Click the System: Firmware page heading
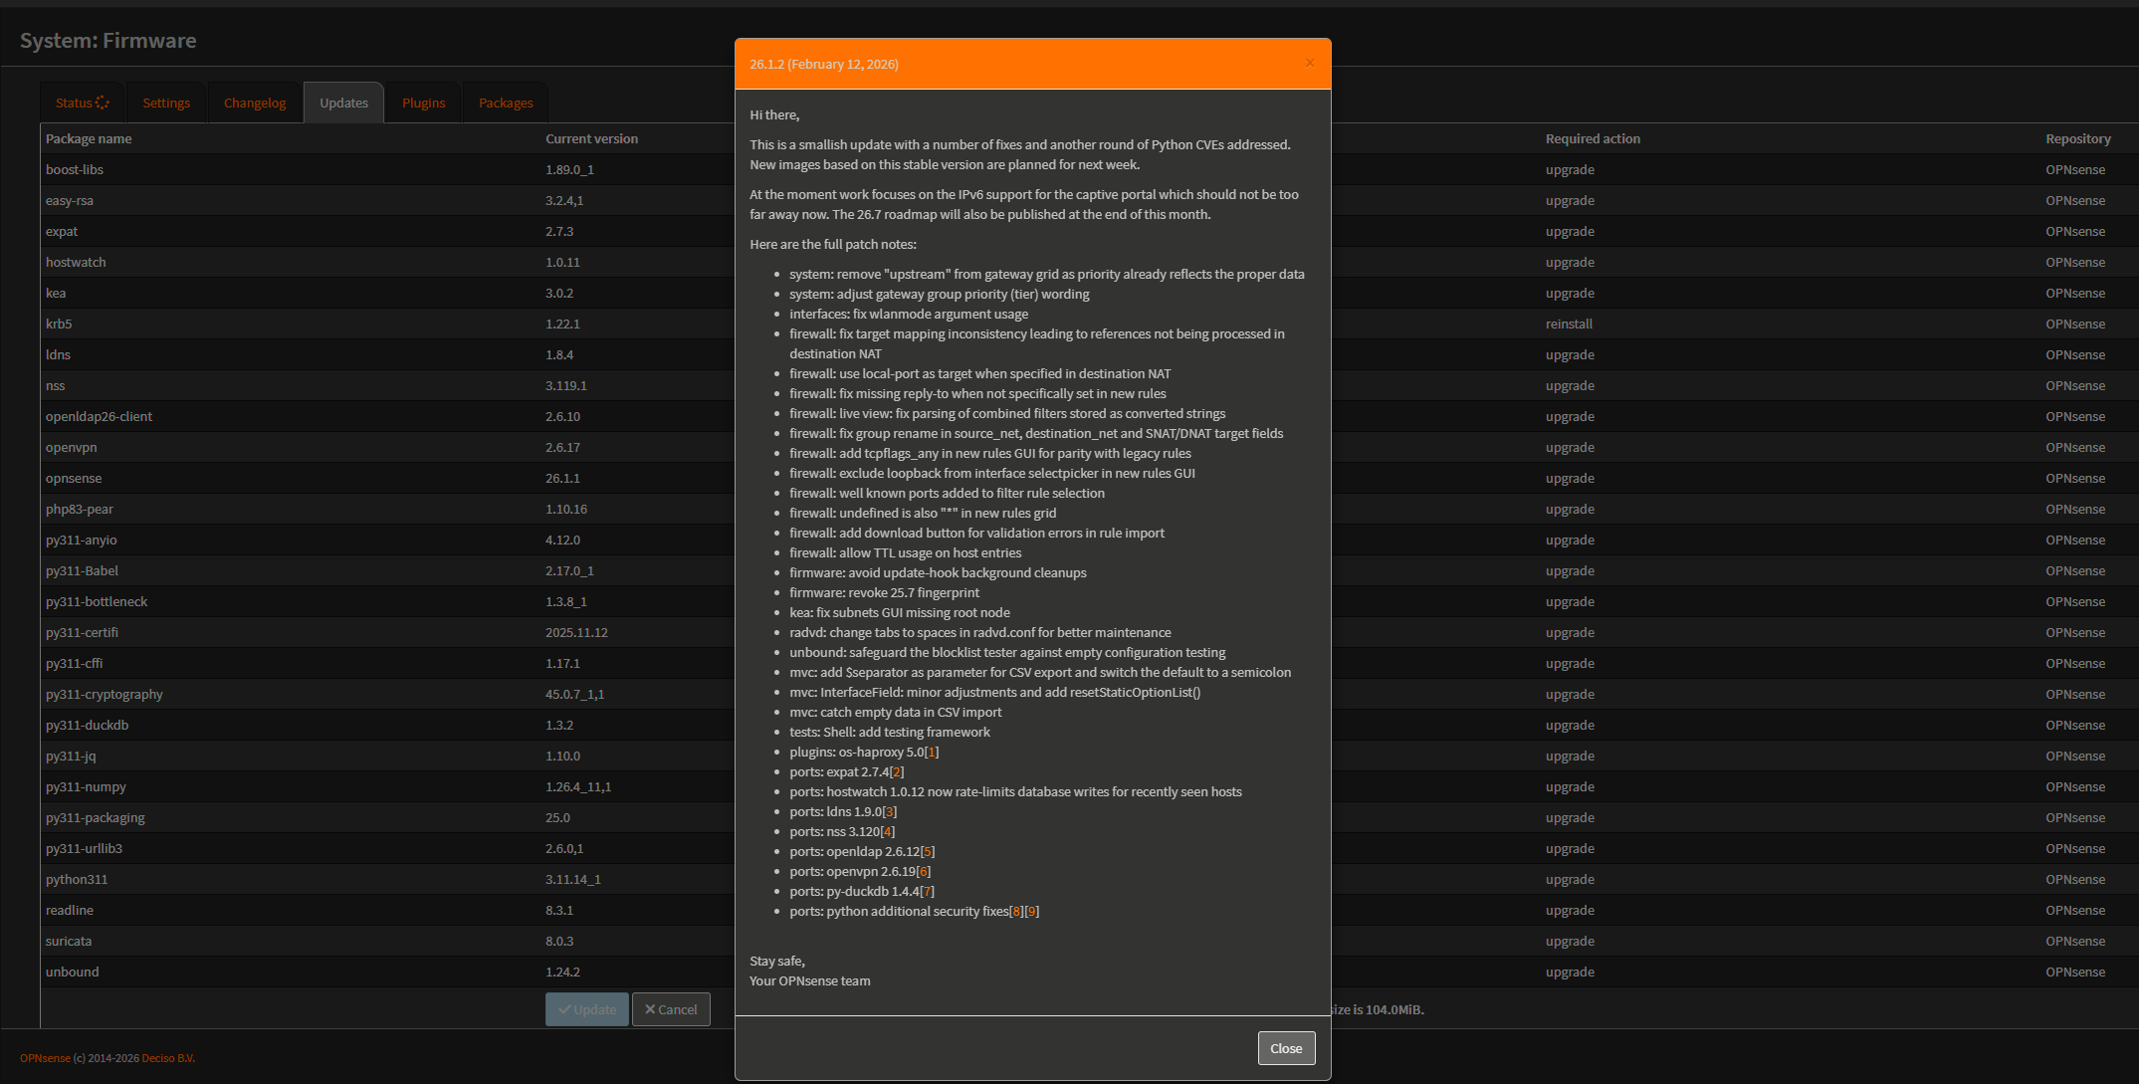This screenshot has width=2139, height=1084. click(108, 41)
